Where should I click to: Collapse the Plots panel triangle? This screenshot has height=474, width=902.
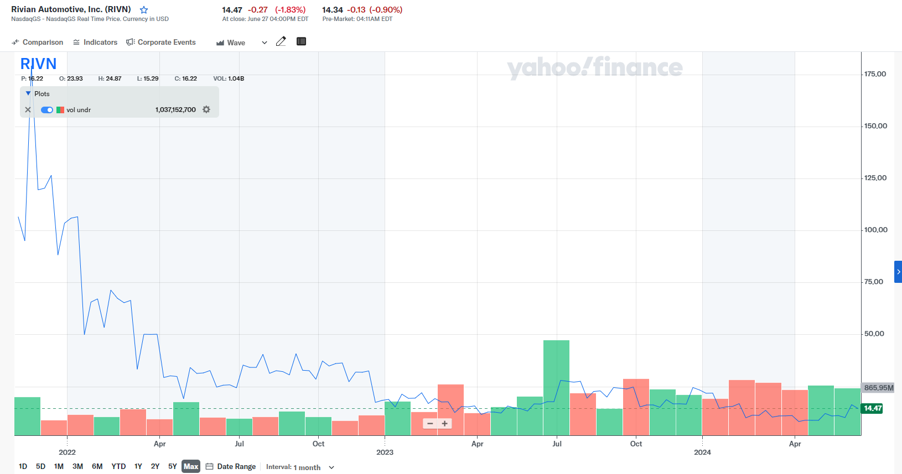pyautogui.click(x=28, y=93)
